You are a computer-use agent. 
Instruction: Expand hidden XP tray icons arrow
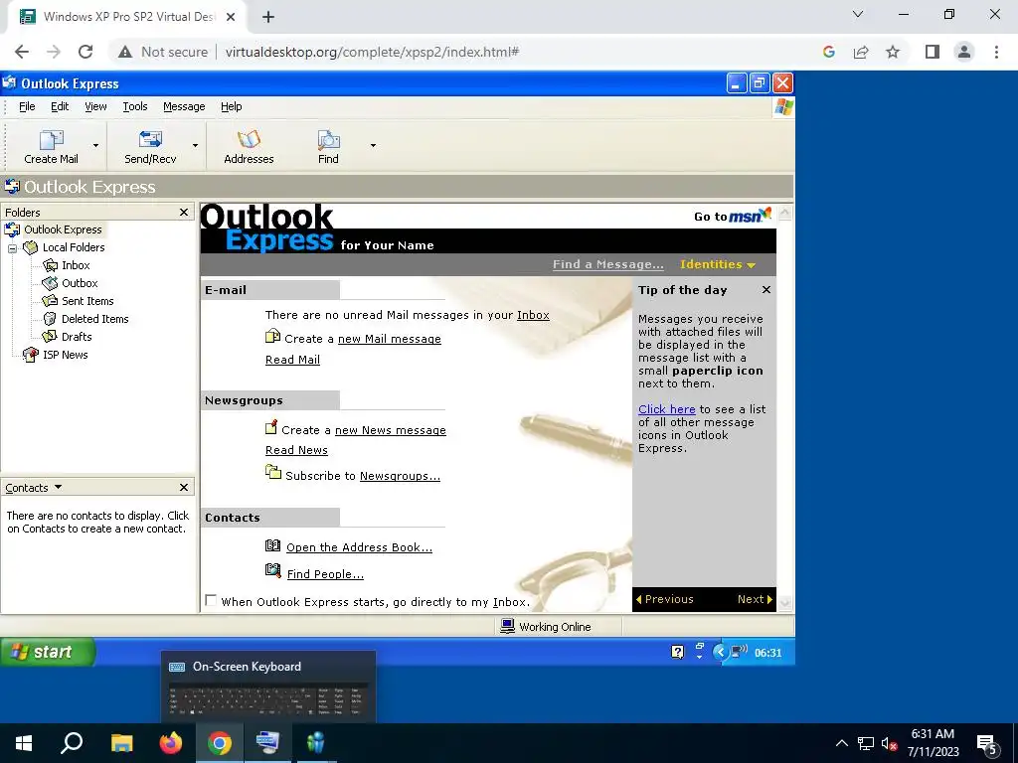tap(720, 652)
